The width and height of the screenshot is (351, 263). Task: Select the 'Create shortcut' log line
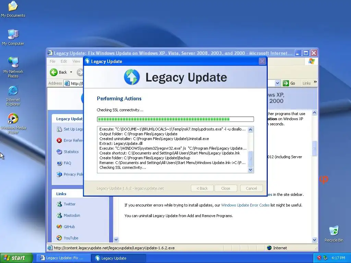tap(170, 153)
